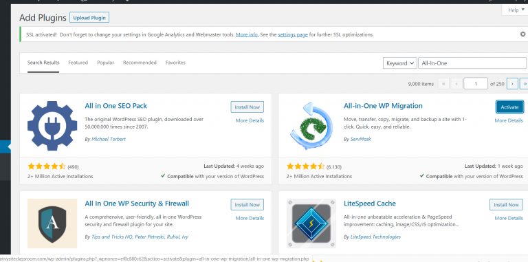Install the LiteSpeed Cache plugin
Viewport: 528px width, 262px height.
[506, 205]
